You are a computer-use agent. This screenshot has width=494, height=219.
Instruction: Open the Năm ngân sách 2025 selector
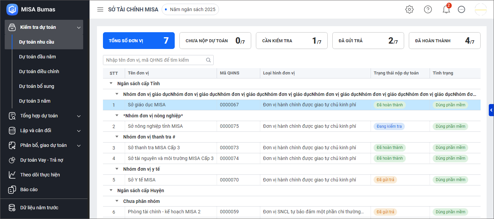click(x=190, y=9)
